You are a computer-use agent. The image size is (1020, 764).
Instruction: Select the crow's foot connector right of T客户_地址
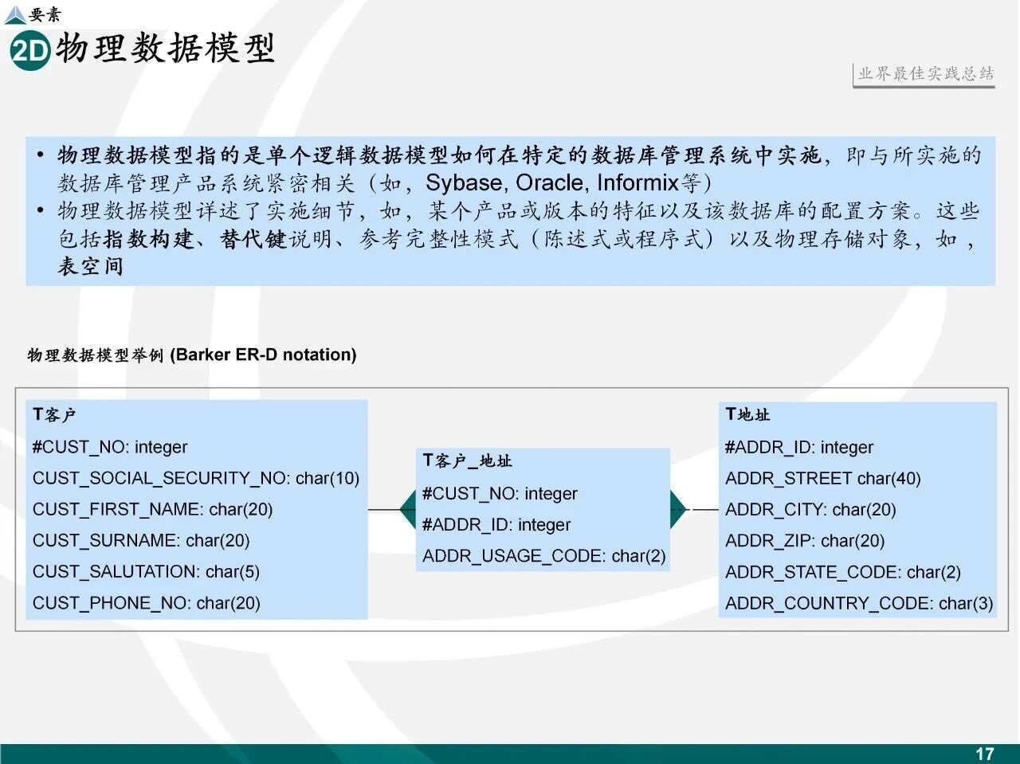pos(678,509)
